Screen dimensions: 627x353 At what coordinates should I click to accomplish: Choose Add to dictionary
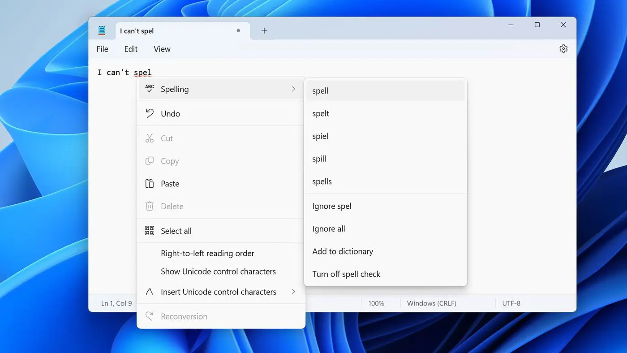[386, 251]
